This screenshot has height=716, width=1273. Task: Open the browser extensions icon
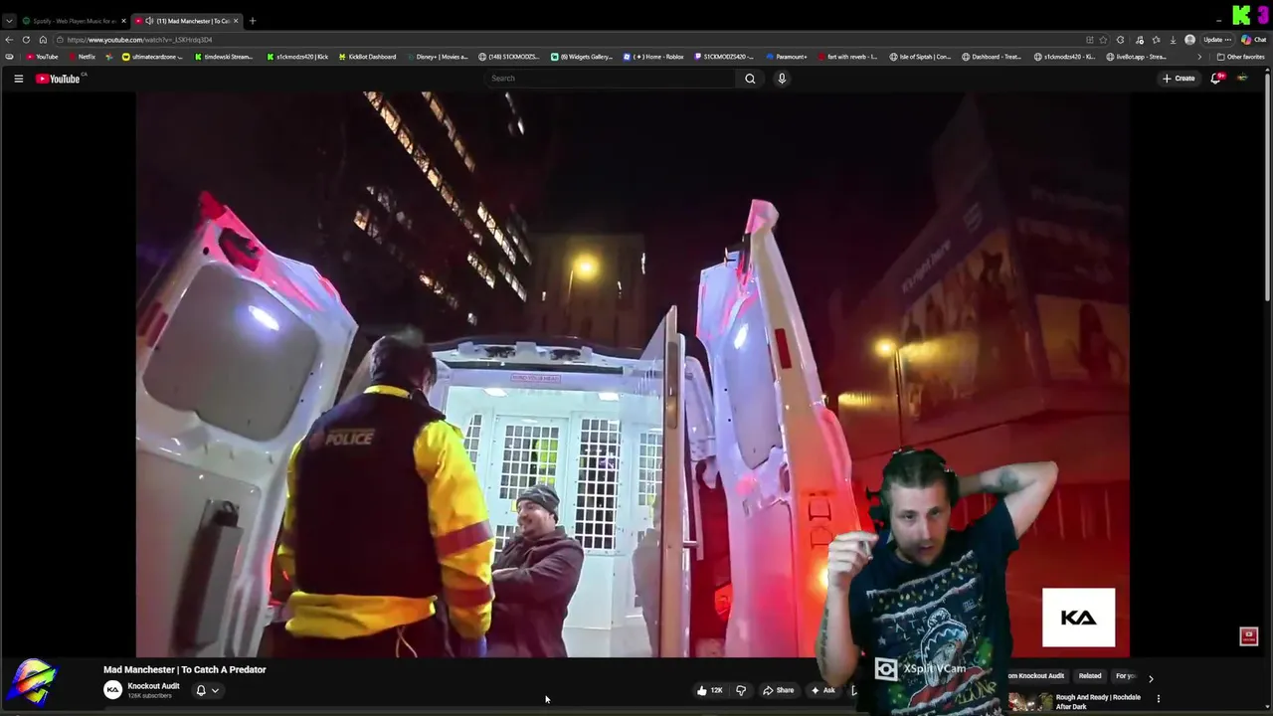coord(1120,40)
